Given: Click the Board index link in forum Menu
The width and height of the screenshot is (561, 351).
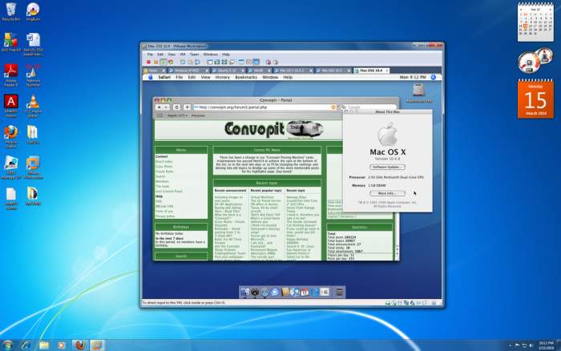Looking at the screenshot, I should click(x=163, y=161).
